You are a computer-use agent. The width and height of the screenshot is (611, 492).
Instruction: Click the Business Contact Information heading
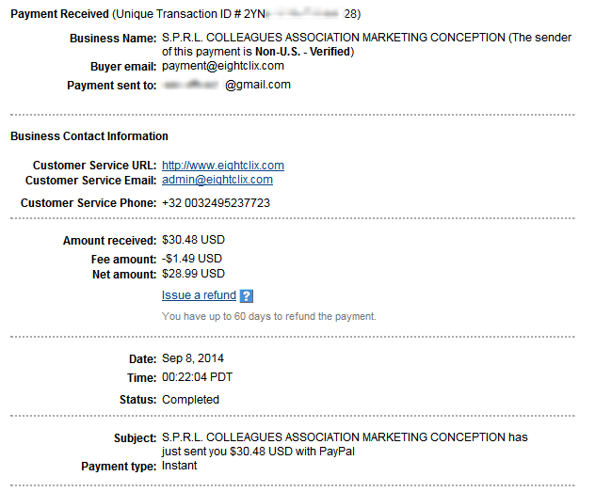[x=89, y=136]
